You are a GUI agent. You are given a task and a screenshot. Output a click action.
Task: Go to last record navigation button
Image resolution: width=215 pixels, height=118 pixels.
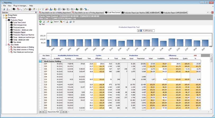66,112
